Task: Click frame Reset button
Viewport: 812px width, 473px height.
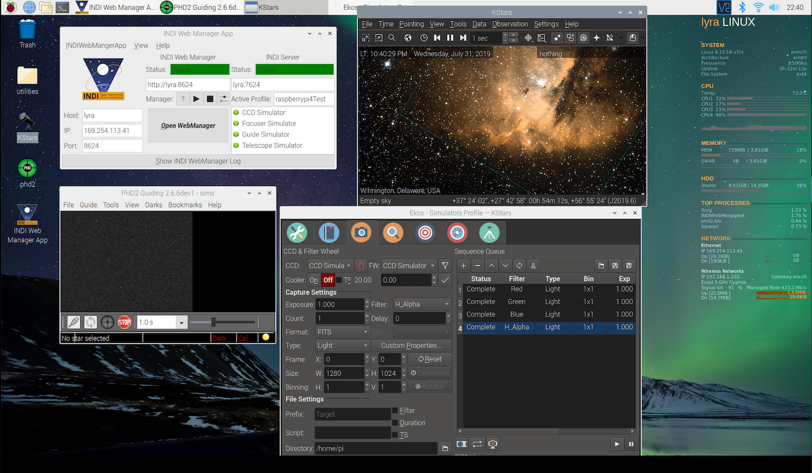Action: point(429,360)
